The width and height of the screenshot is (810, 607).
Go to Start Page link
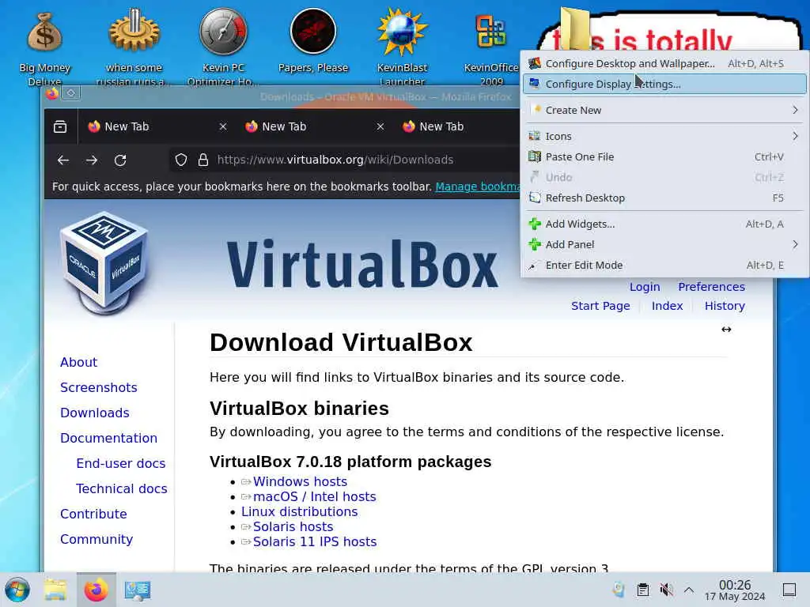(600, 306)
